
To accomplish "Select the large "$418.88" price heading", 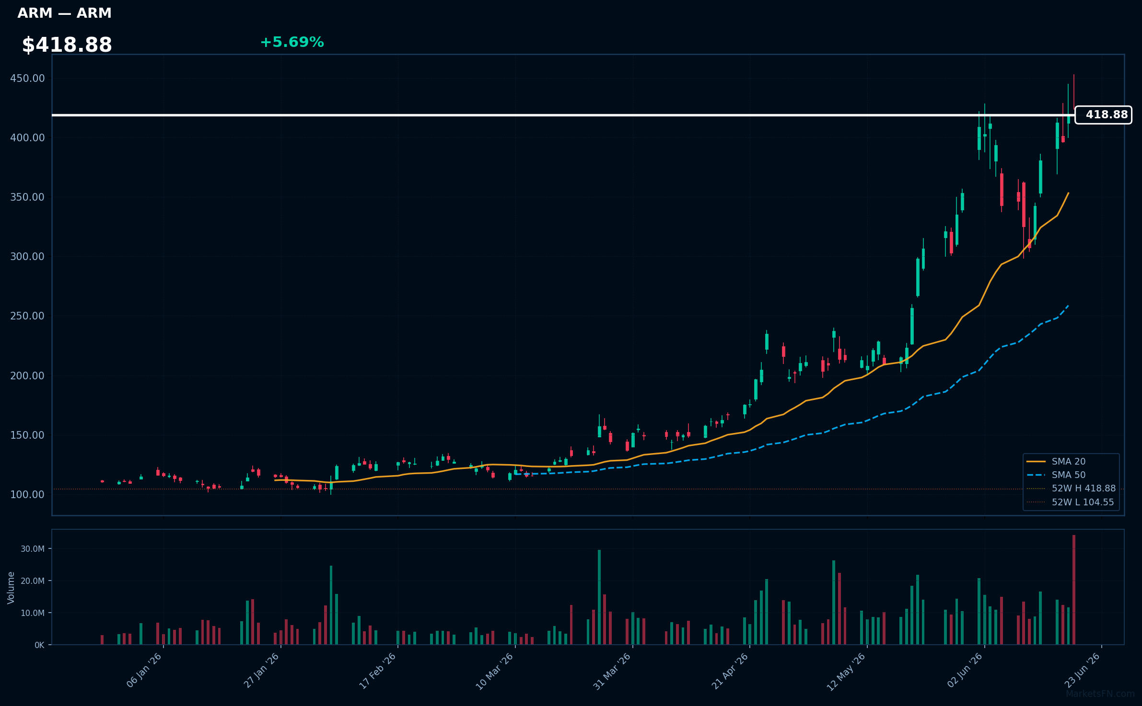I will (x=67, y=45).
